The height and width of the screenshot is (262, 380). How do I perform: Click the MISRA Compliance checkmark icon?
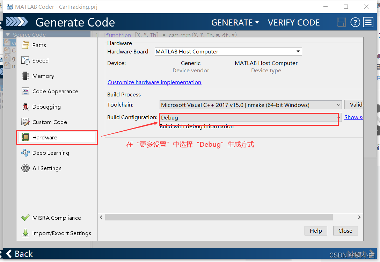[x=25, y=218]
